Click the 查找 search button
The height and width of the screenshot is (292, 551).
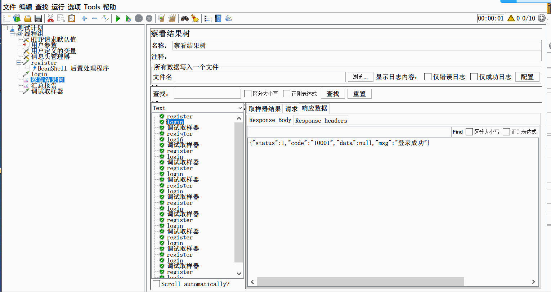click(332, 94)
